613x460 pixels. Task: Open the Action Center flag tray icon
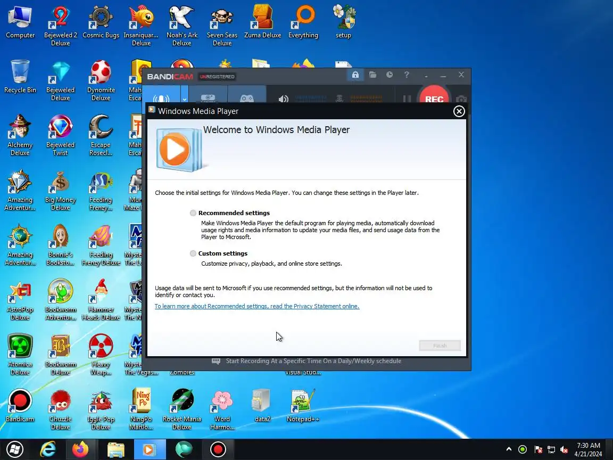coord(538,449)
